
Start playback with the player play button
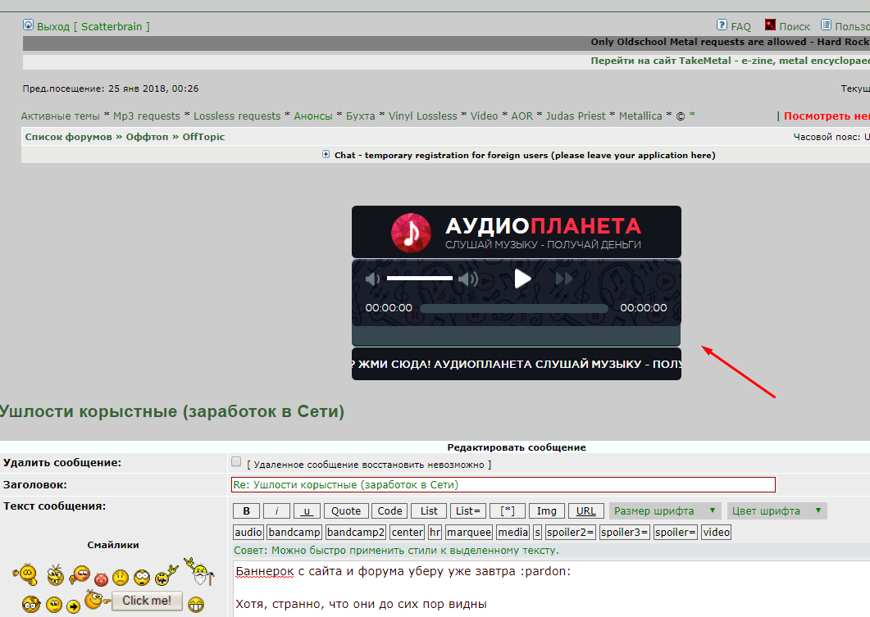tap(522, 279)
